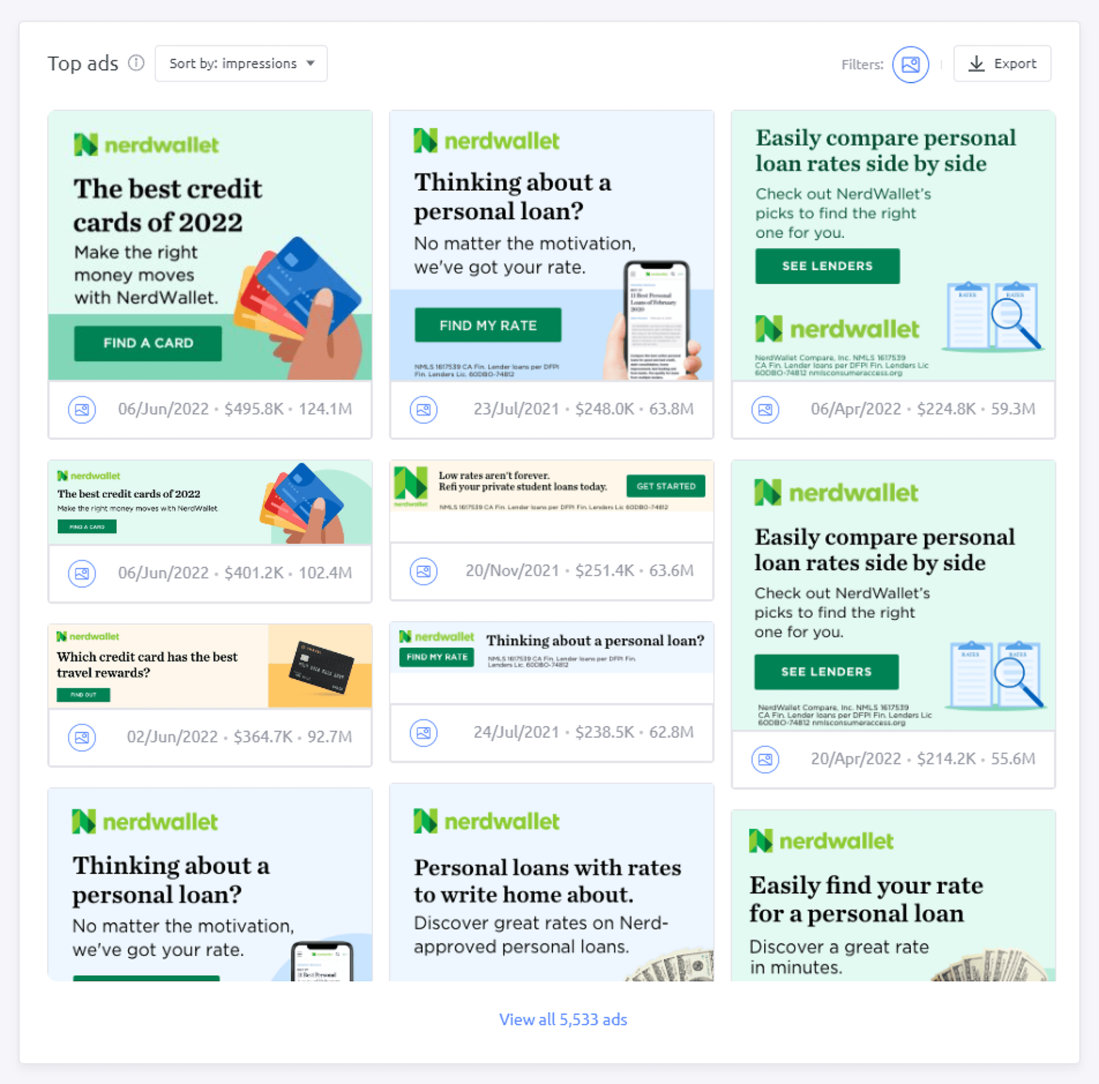Open the Sort by impressions dropdown
This screenshot has width=1099, height=1084.
click(241, 63)
